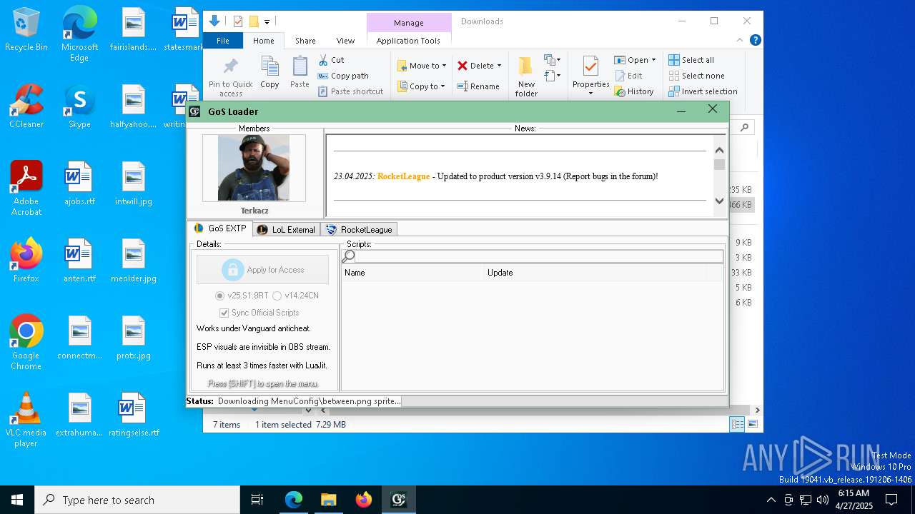
Task: Create New folder from Explorer ribbon
Action: click(x=526, y=77)
